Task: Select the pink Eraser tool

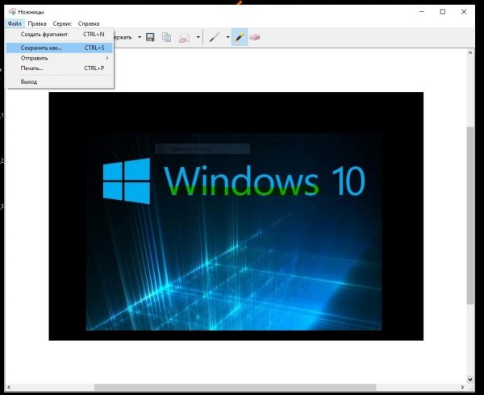Action: click(255, 37)
